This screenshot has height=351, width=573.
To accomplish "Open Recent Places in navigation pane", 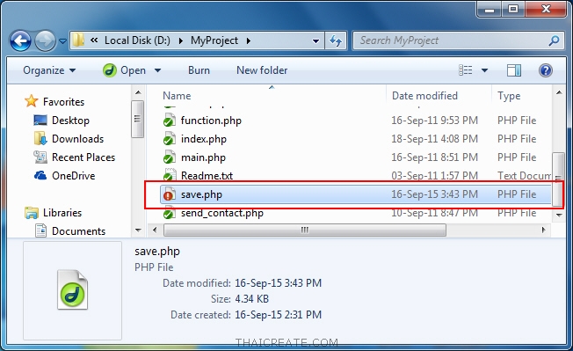I will click(x=83, y=157).
